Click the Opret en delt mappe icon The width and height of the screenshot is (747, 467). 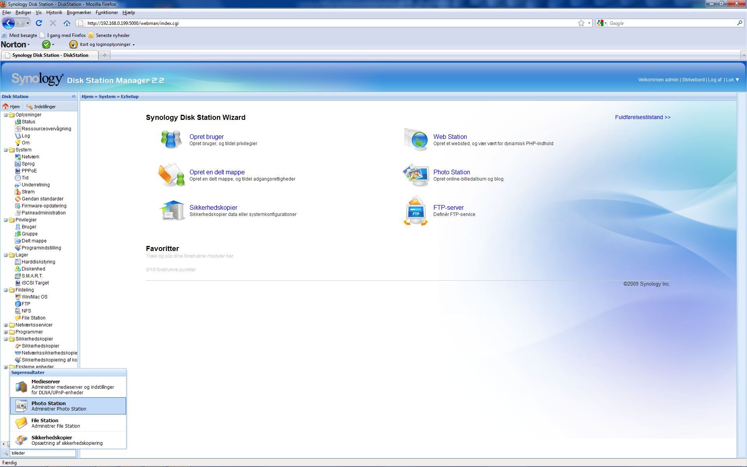coord(171,175)
